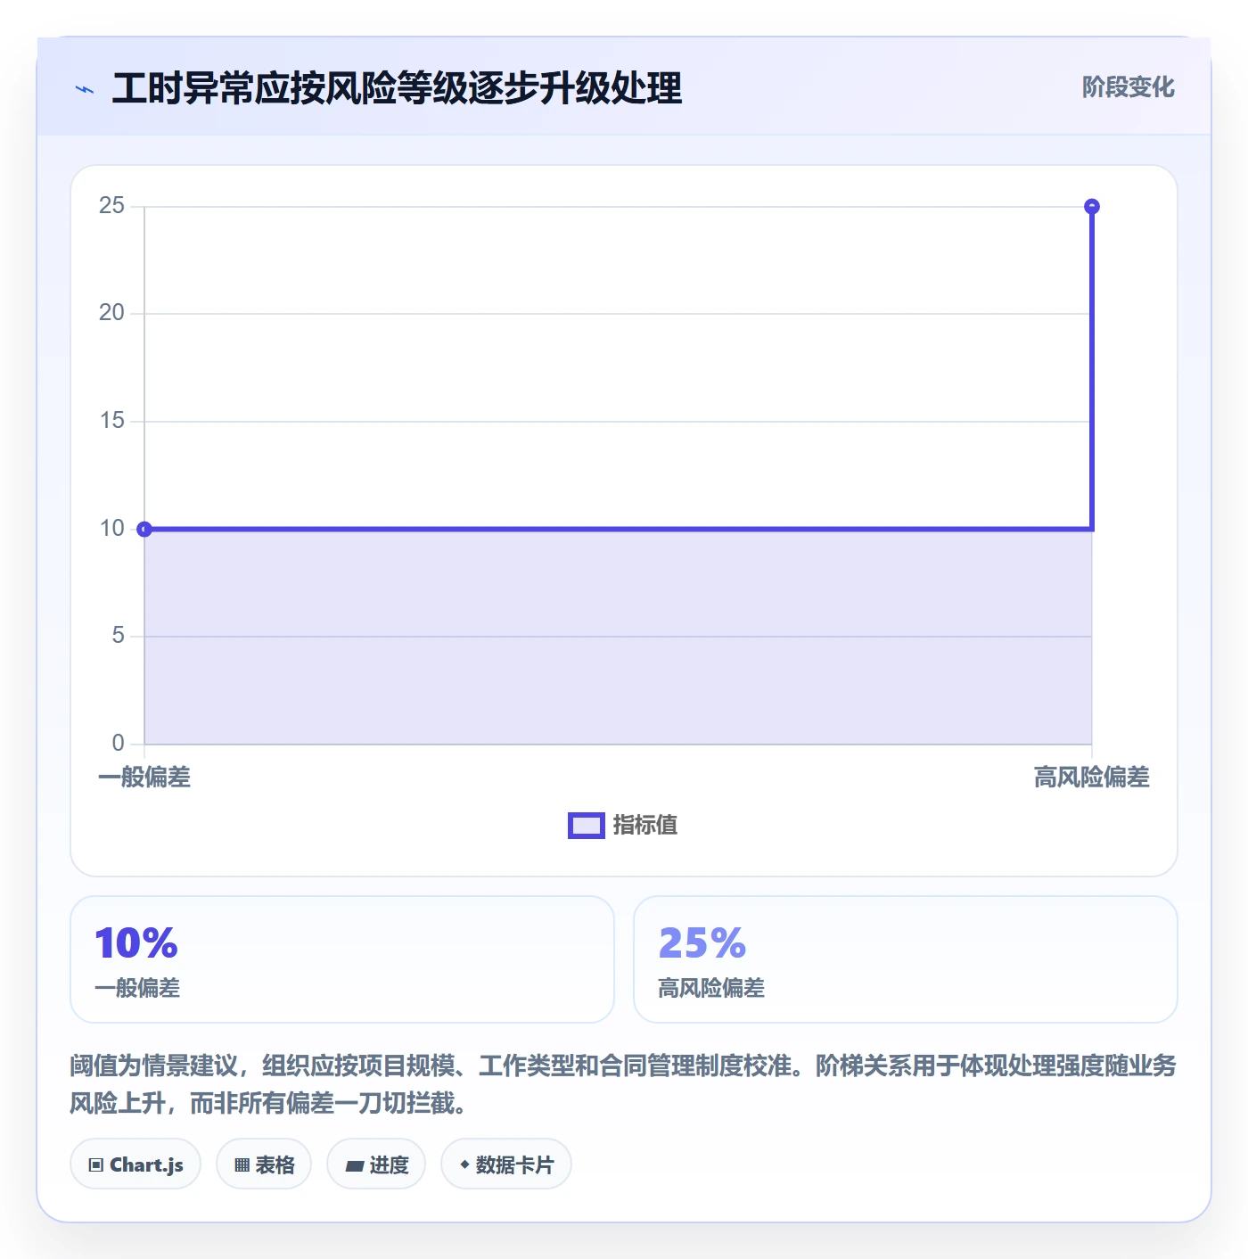Toggle the 指标值 legend series
1248x1259 pixels.
(x=623, y=826)
